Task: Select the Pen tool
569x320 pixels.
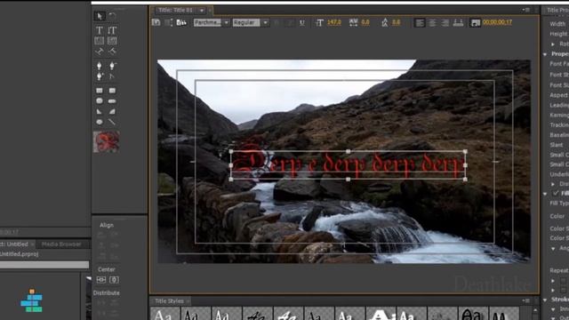Action: click(100, 66)
